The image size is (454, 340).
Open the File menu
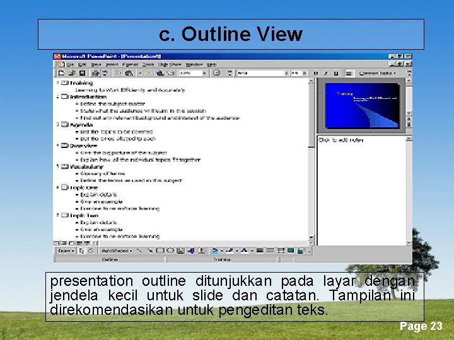(71, 64)
